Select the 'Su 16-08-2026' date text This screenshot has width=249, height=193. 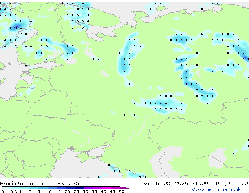tap(165, 184)
